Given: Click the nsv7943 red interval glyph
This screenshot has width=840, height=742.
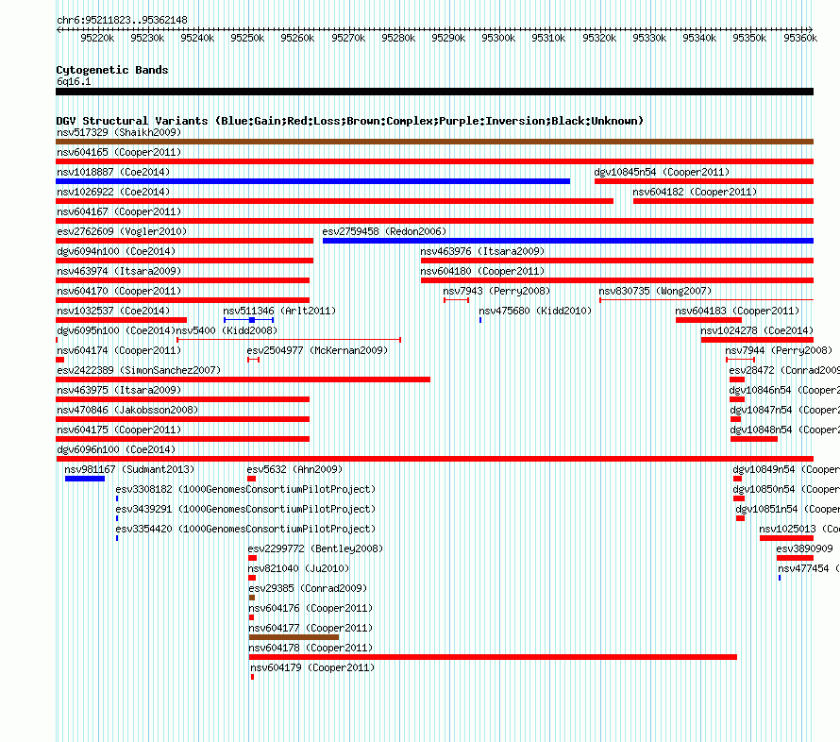Looking at the screenshot, I should [456, 300].
